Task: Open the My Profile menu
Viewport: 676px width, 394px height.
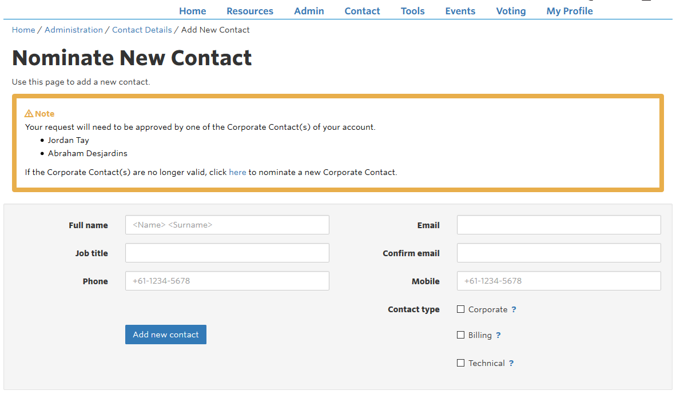Action: 570,11
